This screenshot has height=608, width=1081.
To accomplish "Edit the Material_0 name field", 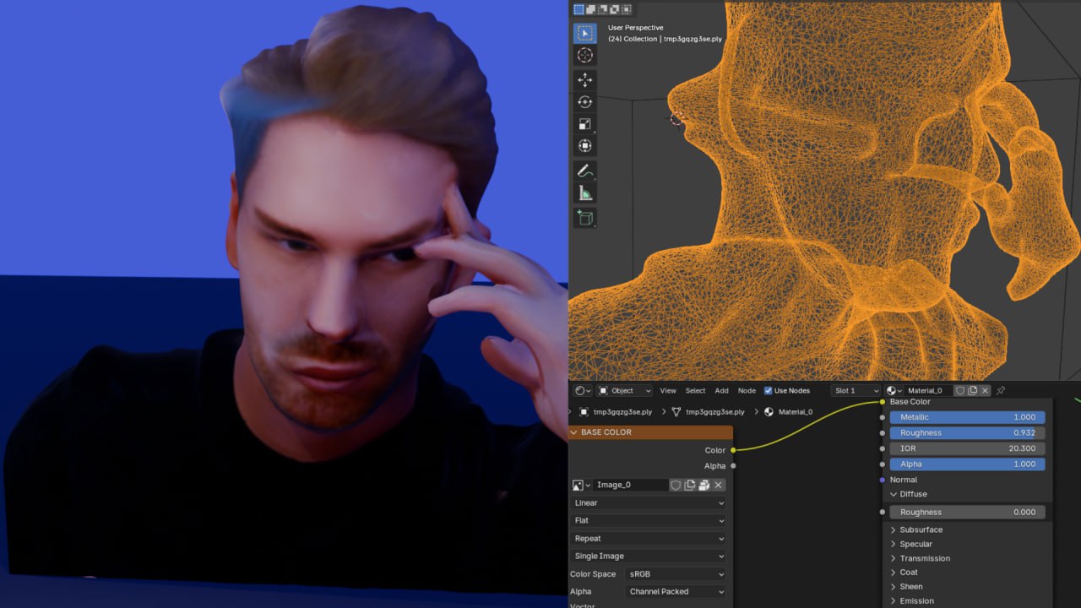I will (928, 391).
